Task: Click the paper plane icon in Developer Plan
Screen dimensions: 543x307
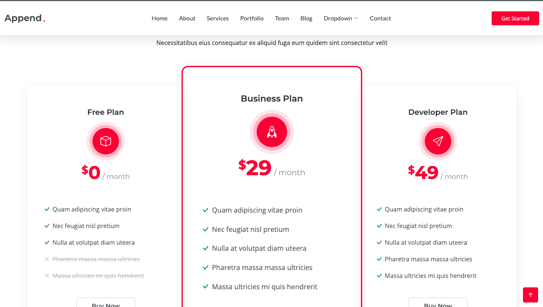Action: 438,141
